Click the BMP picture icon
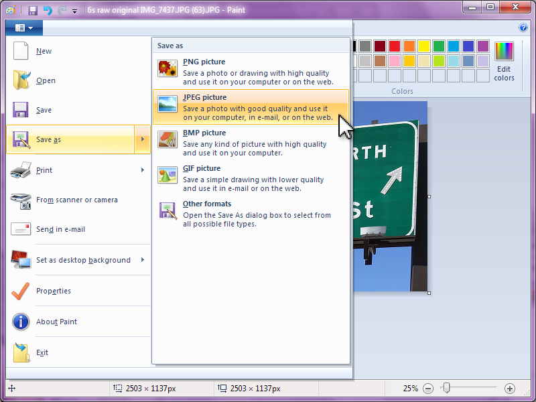Screen dimensions: 536x402 [x=167, y=139]
